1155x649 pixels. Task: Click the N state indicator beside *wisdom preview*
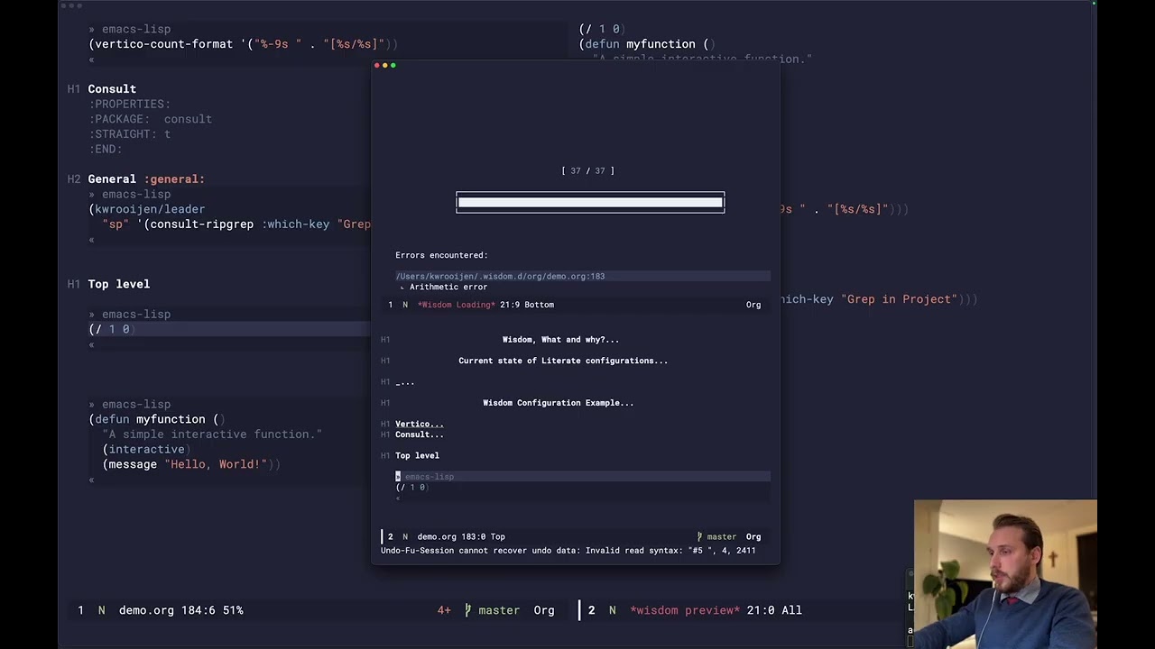coord(612,610)
